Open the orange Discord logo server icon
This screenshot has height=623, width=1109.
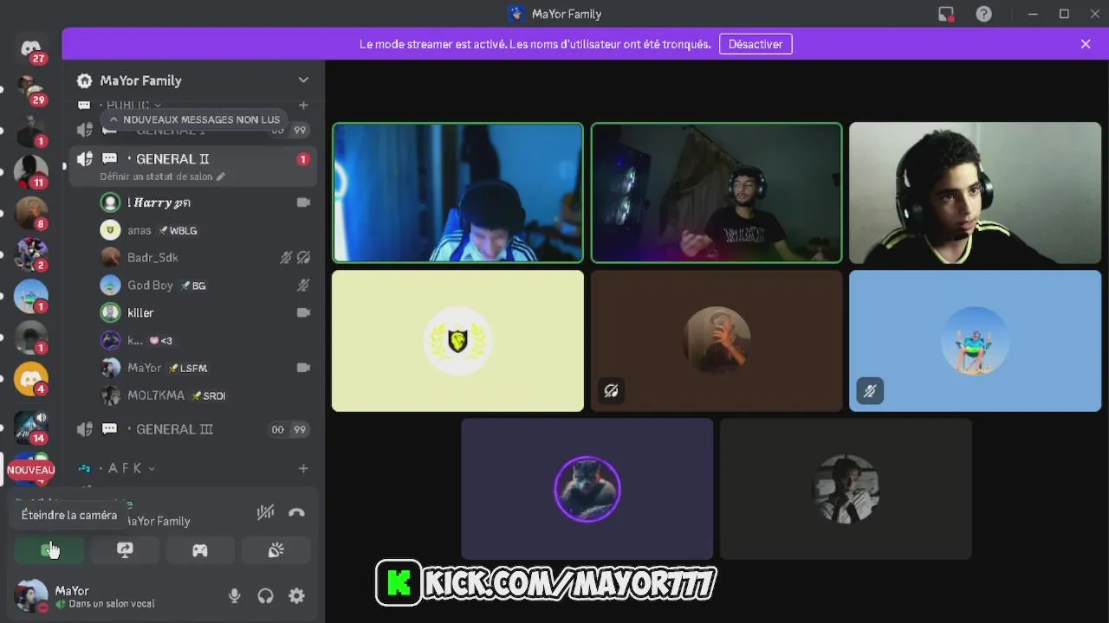pos(31,379)
